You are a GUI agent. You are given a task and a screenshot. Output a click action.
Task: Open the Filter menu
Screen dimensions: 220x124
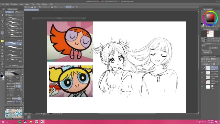click(38, 4)
